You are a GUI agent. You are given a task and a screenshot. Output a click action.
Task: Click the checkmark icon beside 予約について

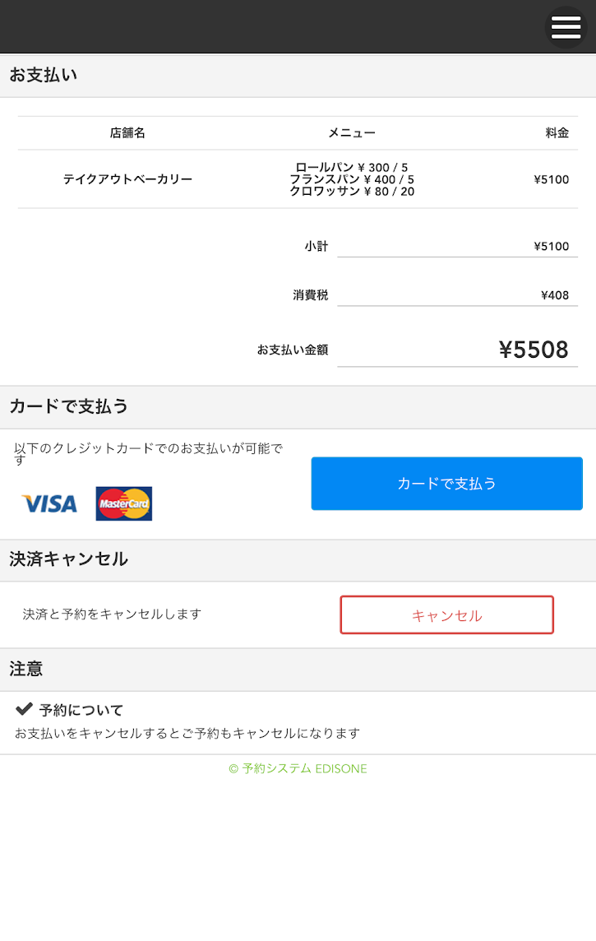pos(24,709)
